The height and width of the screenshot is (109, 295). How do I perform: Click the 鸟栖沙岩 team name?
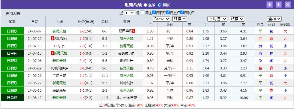pos(127,61)
